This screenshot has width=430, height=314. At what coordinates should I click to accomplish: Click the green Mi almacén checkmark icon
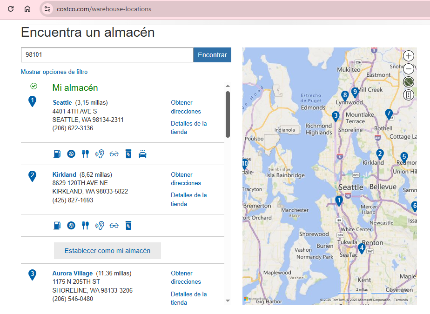(34, 86)
